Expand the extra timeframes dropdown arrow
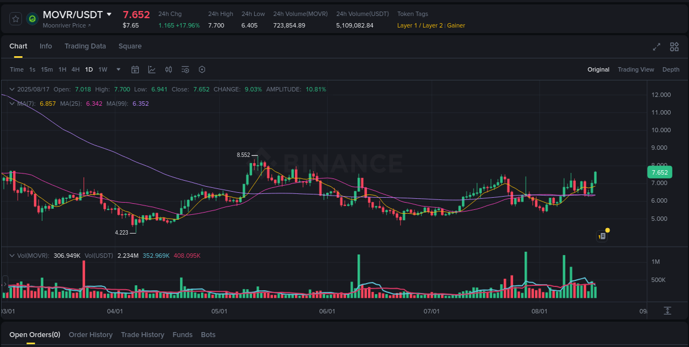 pyautogui.click(x=118, y=69)
